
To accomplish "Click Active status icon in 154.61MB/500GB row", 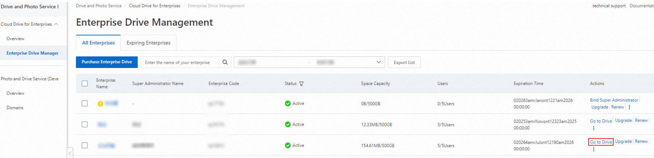I will (288, 145).
